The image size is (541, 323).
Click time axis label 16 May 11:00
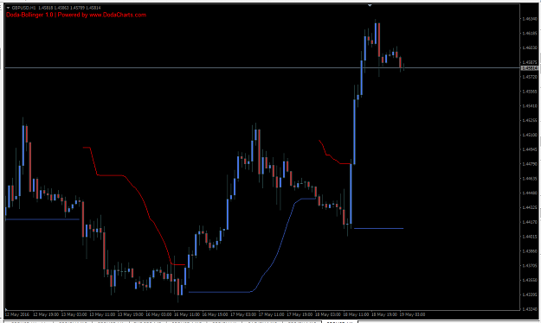click(187, 314)
